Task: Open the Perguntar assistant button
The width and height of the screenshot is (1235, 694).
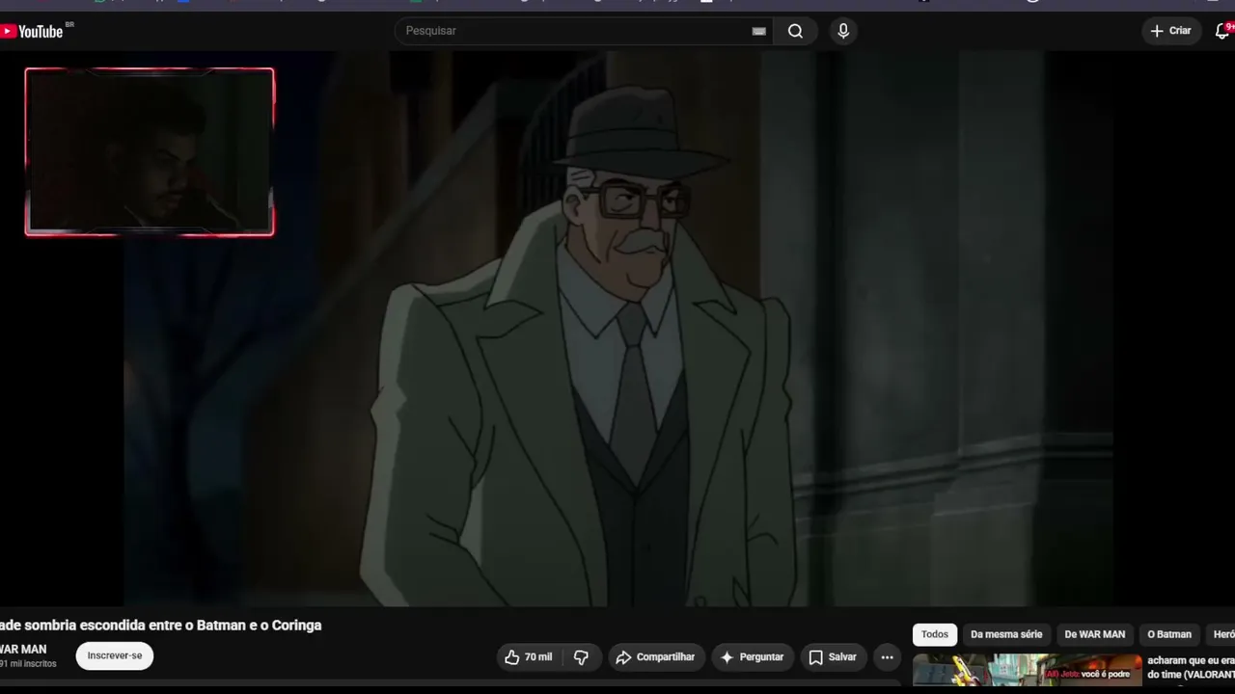Action: point(752,657)
